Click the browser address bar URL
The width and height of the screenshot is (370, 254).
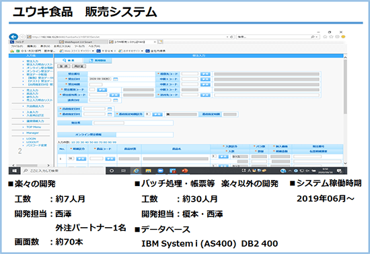[66, 37]
